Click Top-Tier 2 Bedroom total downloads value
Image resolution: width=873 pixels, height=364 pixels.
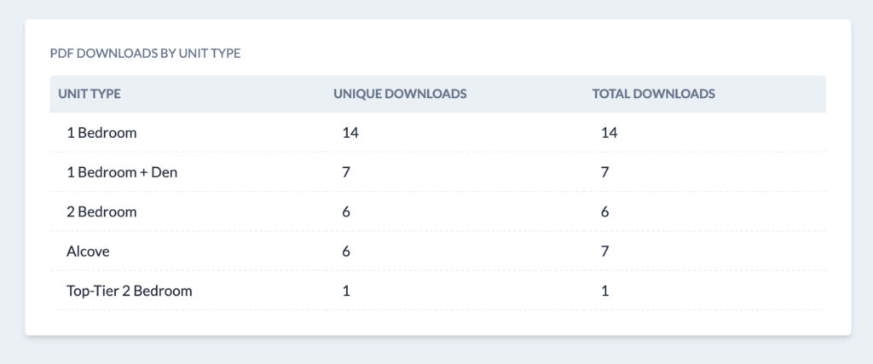tap(604, 291)
